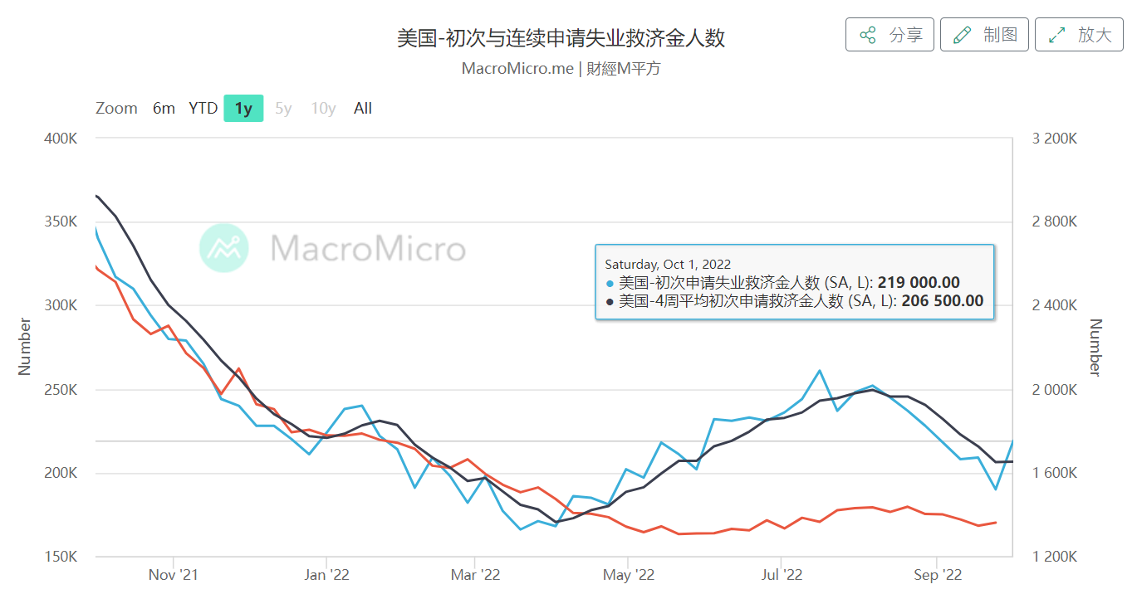Switch to the All time range
This screenshot has width=1137, height=594.
point(363,108)
